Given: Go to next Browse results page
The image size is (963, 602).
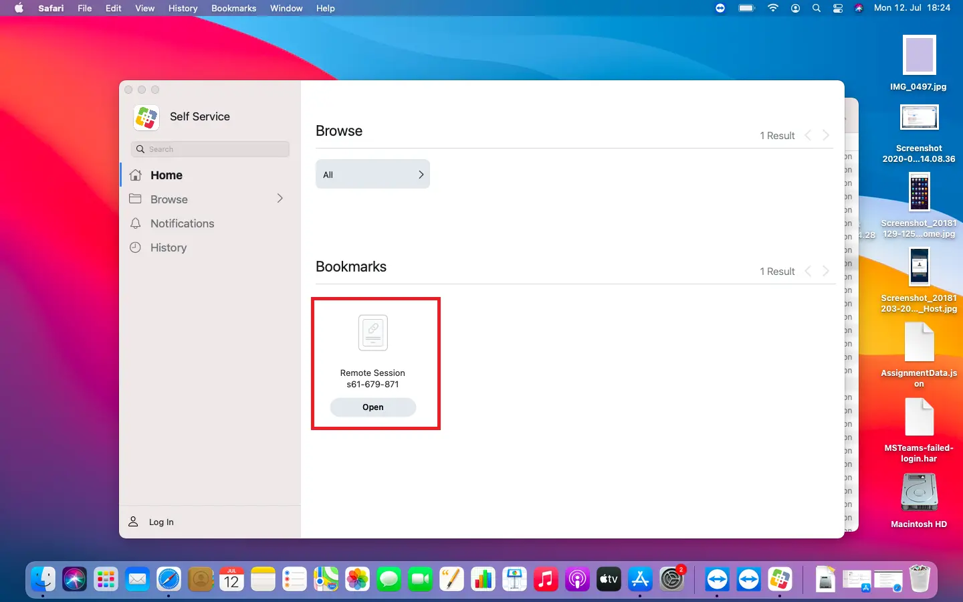Looking at the screenshot, I should [826, 135].
